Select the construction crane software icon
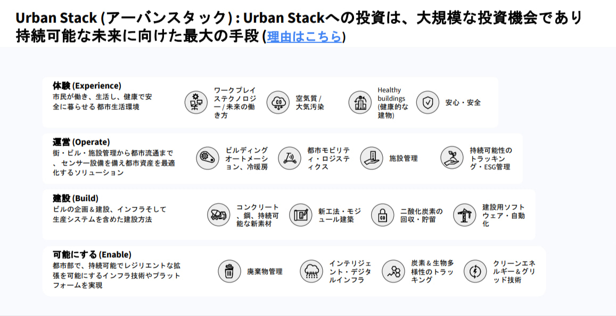Image resolution: width=616 pixels, height=316 pixels. 464,215
